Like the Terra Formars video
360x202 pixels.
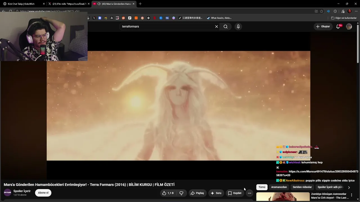tap(168, 193)
